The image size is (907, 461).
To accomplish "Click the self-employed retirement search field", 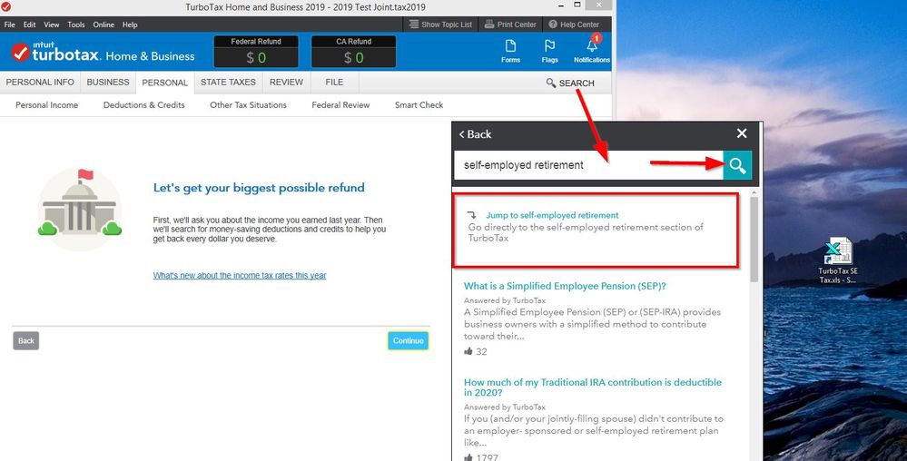I will pos(587,165).
